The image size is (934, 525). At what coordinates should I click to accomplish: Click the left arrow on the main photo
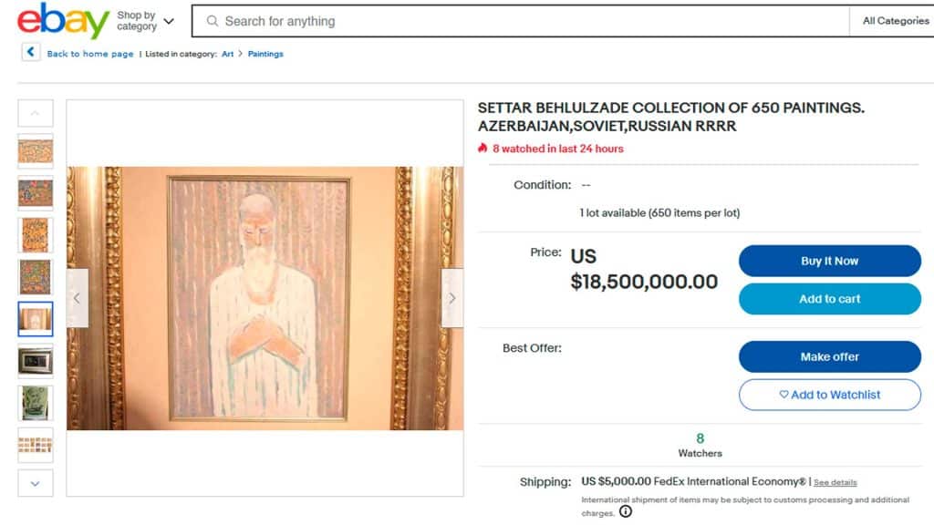[x=77, y=298]
